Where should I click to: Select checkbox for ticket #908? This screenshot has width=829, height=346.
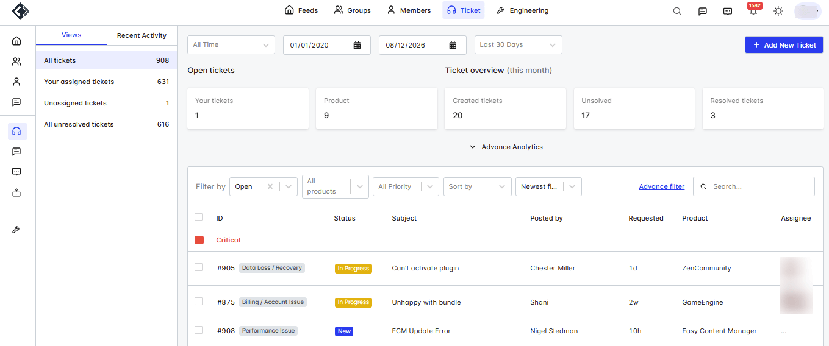[x=198, y=330]
